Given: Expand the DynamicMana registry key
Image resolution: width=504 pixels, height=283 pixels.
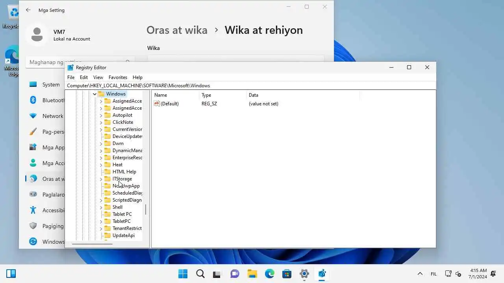Looking at the screenshot, I should tap(101, 151).
